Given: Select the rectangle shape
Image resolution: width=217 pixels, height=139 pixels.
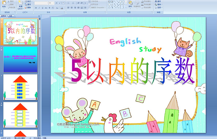Looking at the screenshot, I should (121, 2).
